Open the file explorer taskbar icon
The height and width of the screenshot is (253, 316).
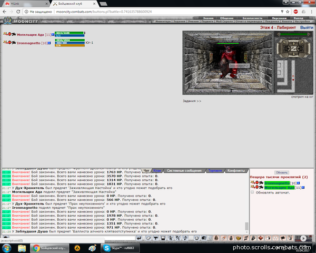click(x=22, y=248)
